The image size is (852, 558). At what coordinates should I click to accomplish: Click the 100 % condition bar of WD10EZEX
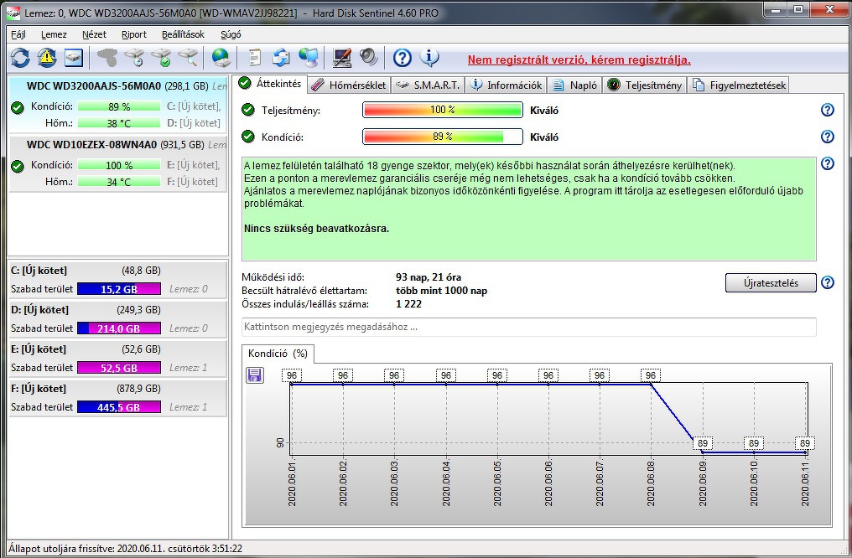(119, 165)
